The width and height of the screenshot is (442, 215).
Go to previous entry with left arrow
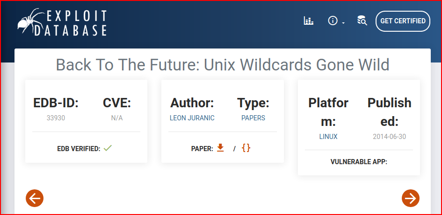pyautogui.click(x=35, y=198)
